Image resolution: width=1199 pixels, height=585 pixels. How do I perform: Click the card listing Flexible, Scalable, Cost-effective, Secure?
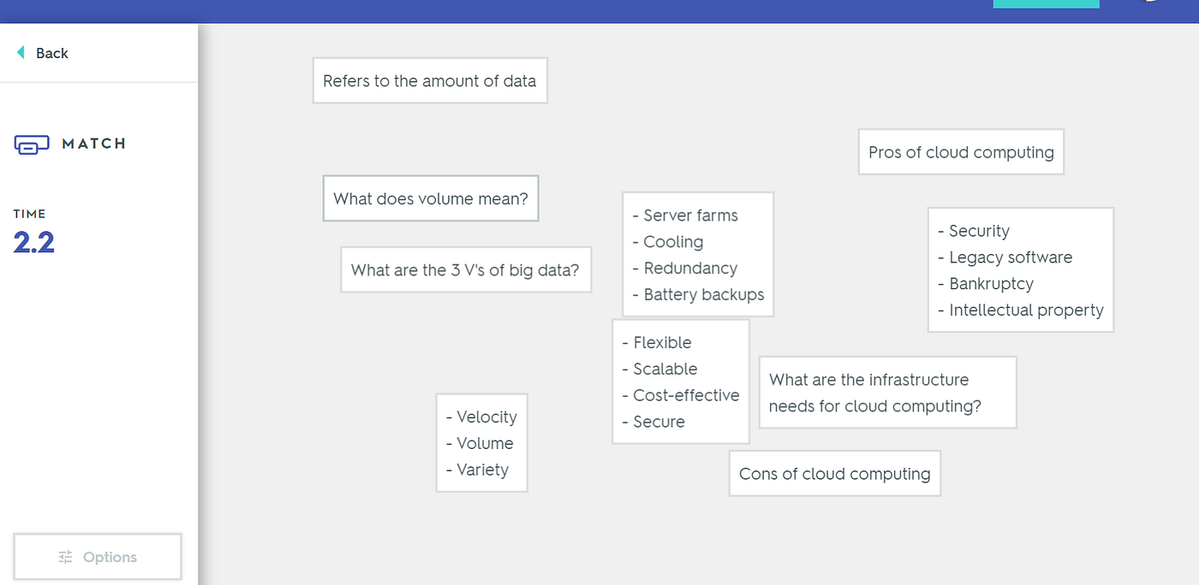(x=680, y=381)
